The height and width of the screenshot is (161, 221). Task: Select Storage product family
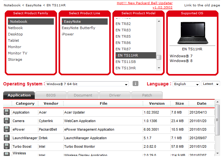(15, 59)
